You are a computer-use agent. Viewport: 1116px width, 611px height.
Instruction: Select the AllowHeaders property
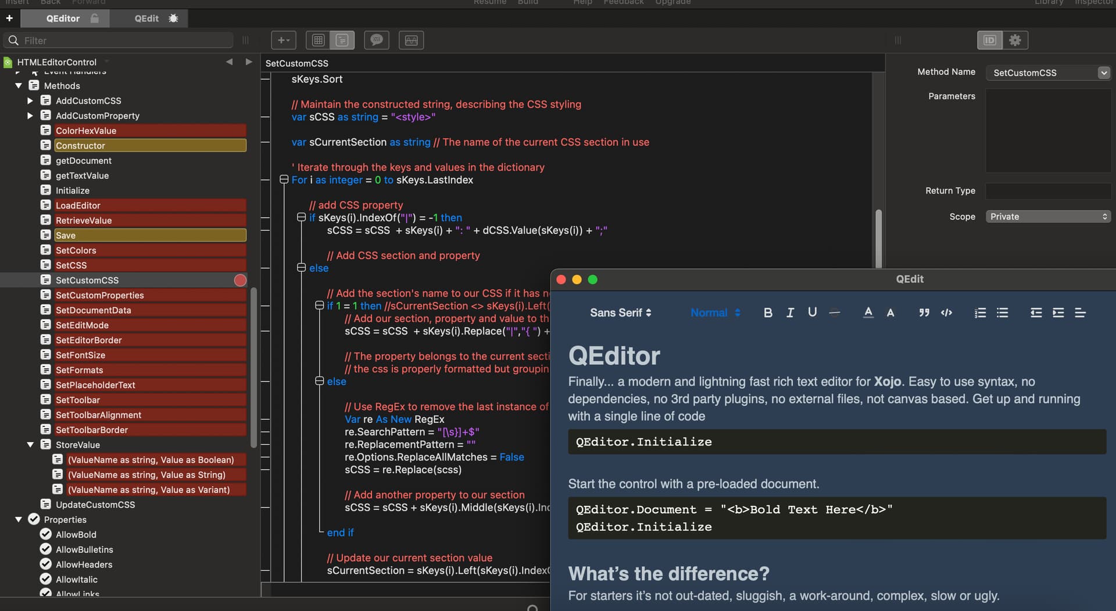84,565
